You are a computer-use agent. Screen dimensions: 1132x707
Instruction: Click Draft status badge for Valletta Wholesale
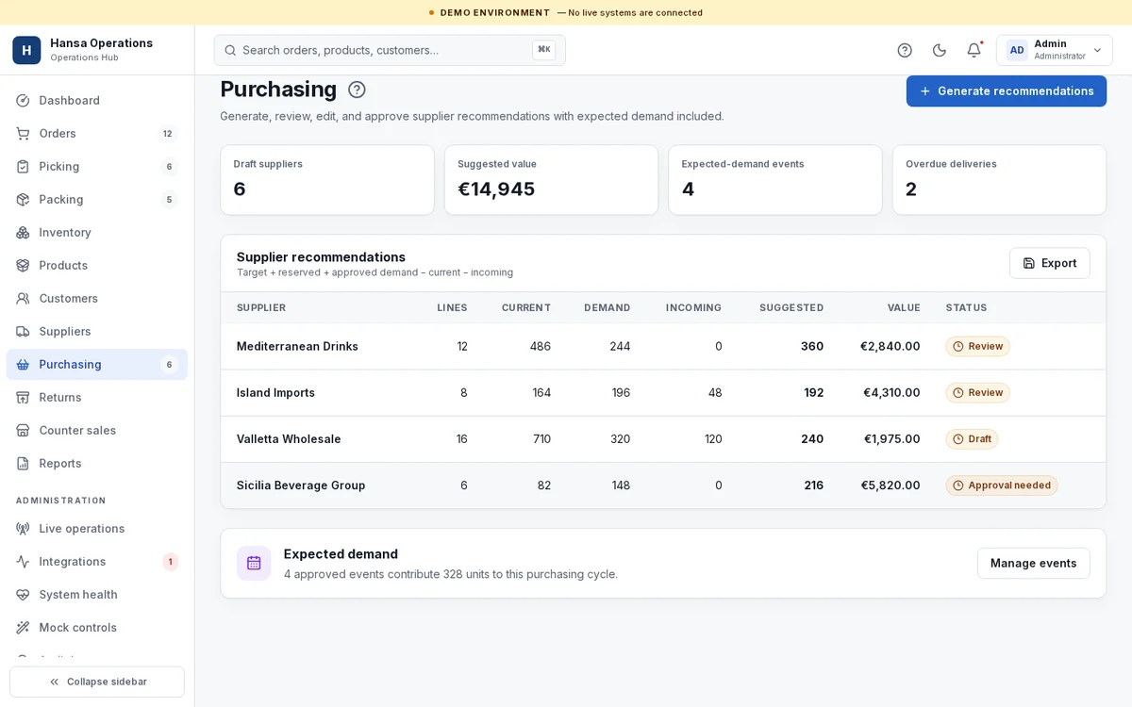[972, 438]
